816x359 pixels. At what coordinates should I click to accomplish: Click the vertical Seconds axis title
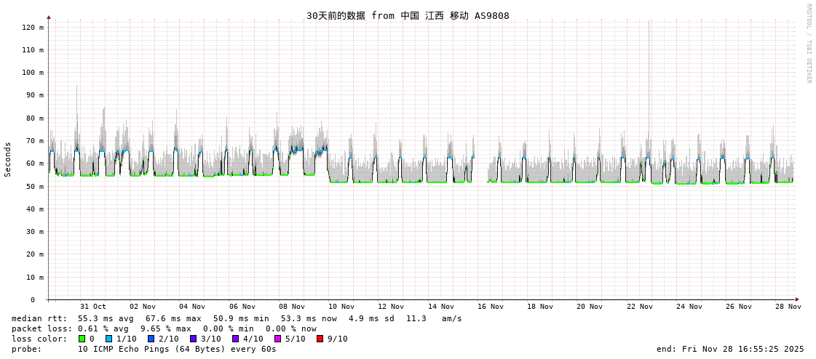(8, 159)
